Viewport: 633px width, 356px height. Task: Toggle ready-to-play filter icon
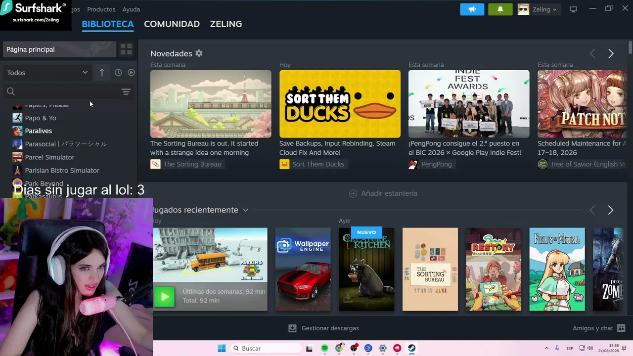131,73
